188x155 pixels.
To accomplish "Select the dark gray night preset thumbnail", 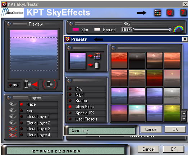I will pyautogui.click(x=137, y=60).
